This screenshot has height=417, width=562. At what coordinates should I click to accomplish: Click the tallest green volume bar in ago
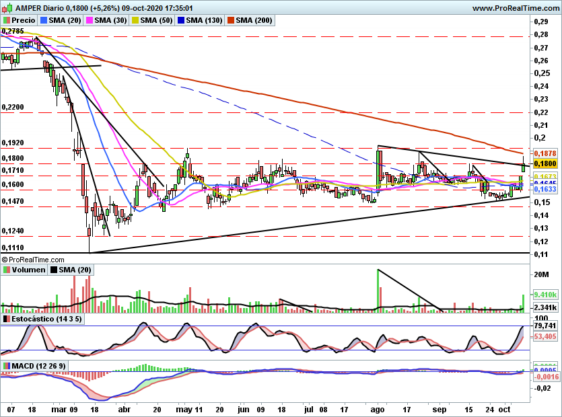tap(378, 291)
